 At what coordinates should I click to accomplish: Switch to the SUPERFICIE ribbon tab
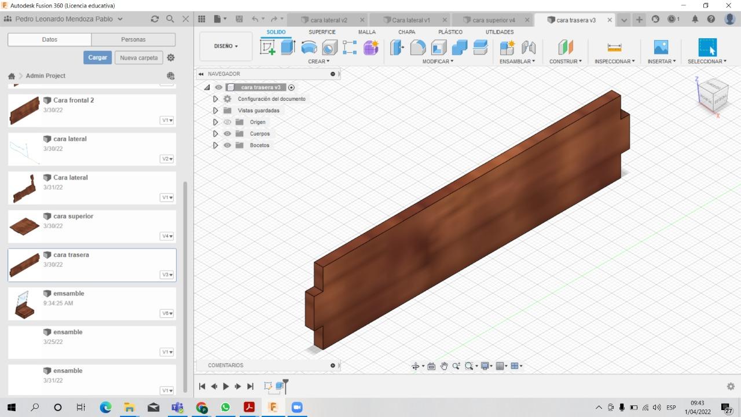point(322,32)
